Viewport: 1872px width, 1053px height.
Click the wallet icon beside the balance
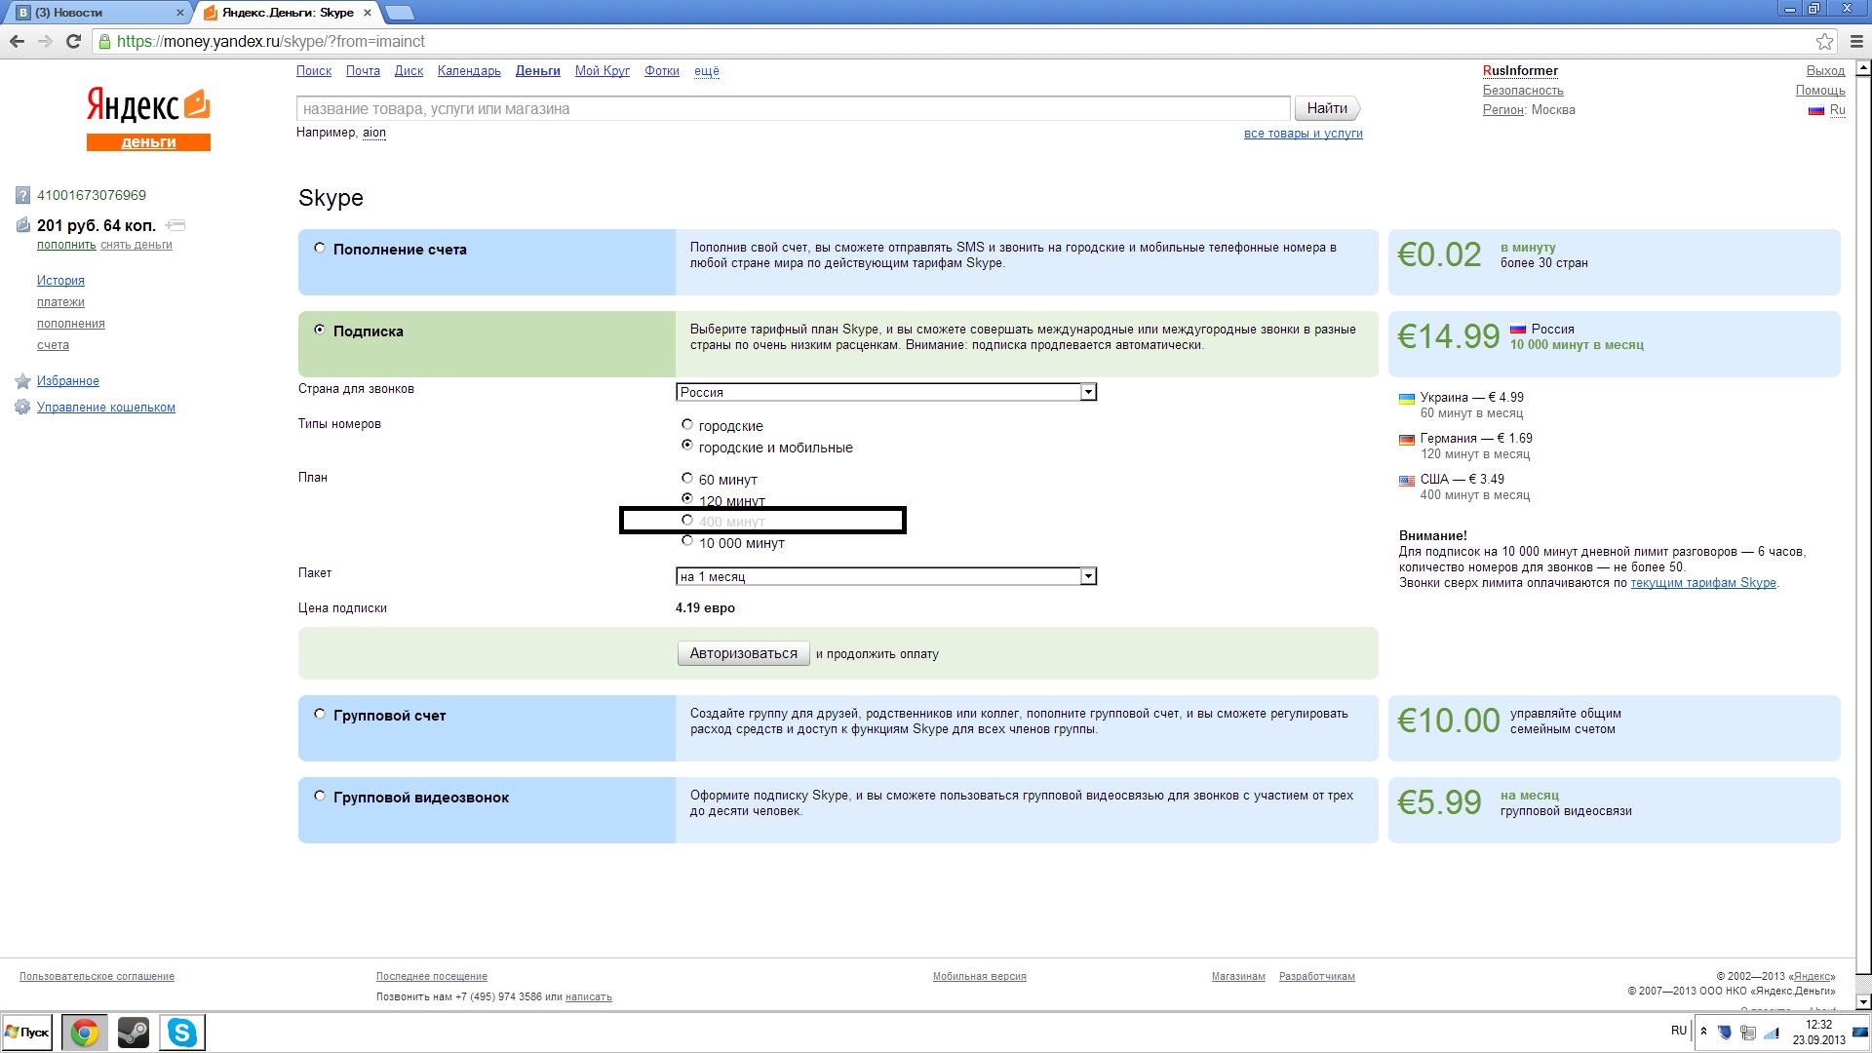pos(23,225)
